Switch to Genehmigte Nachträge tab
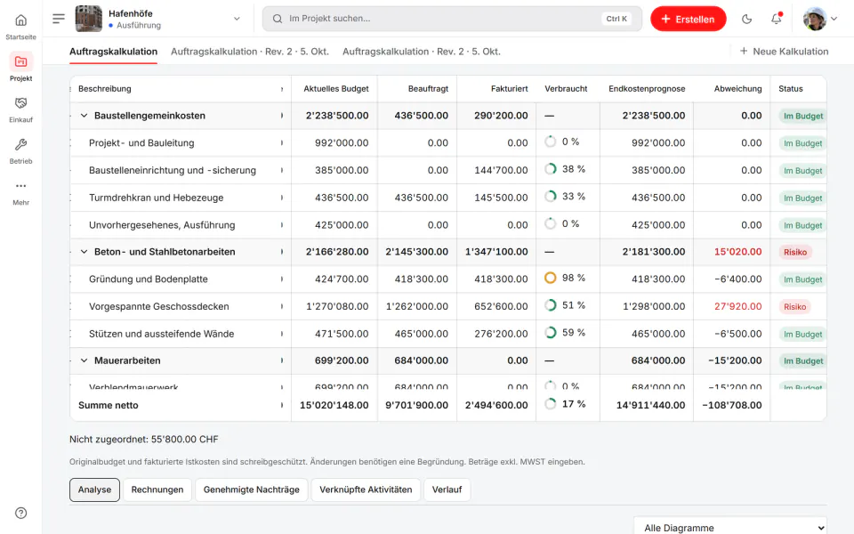Screen dimensions: 854x534 pos(252,489)
